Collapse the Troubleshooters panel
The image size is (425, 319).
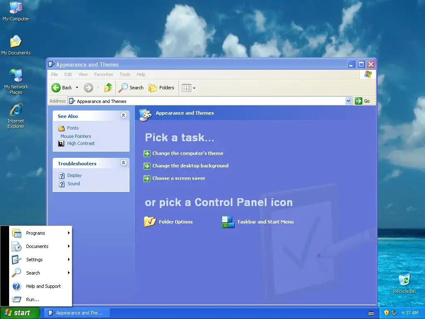click(123, 162)
